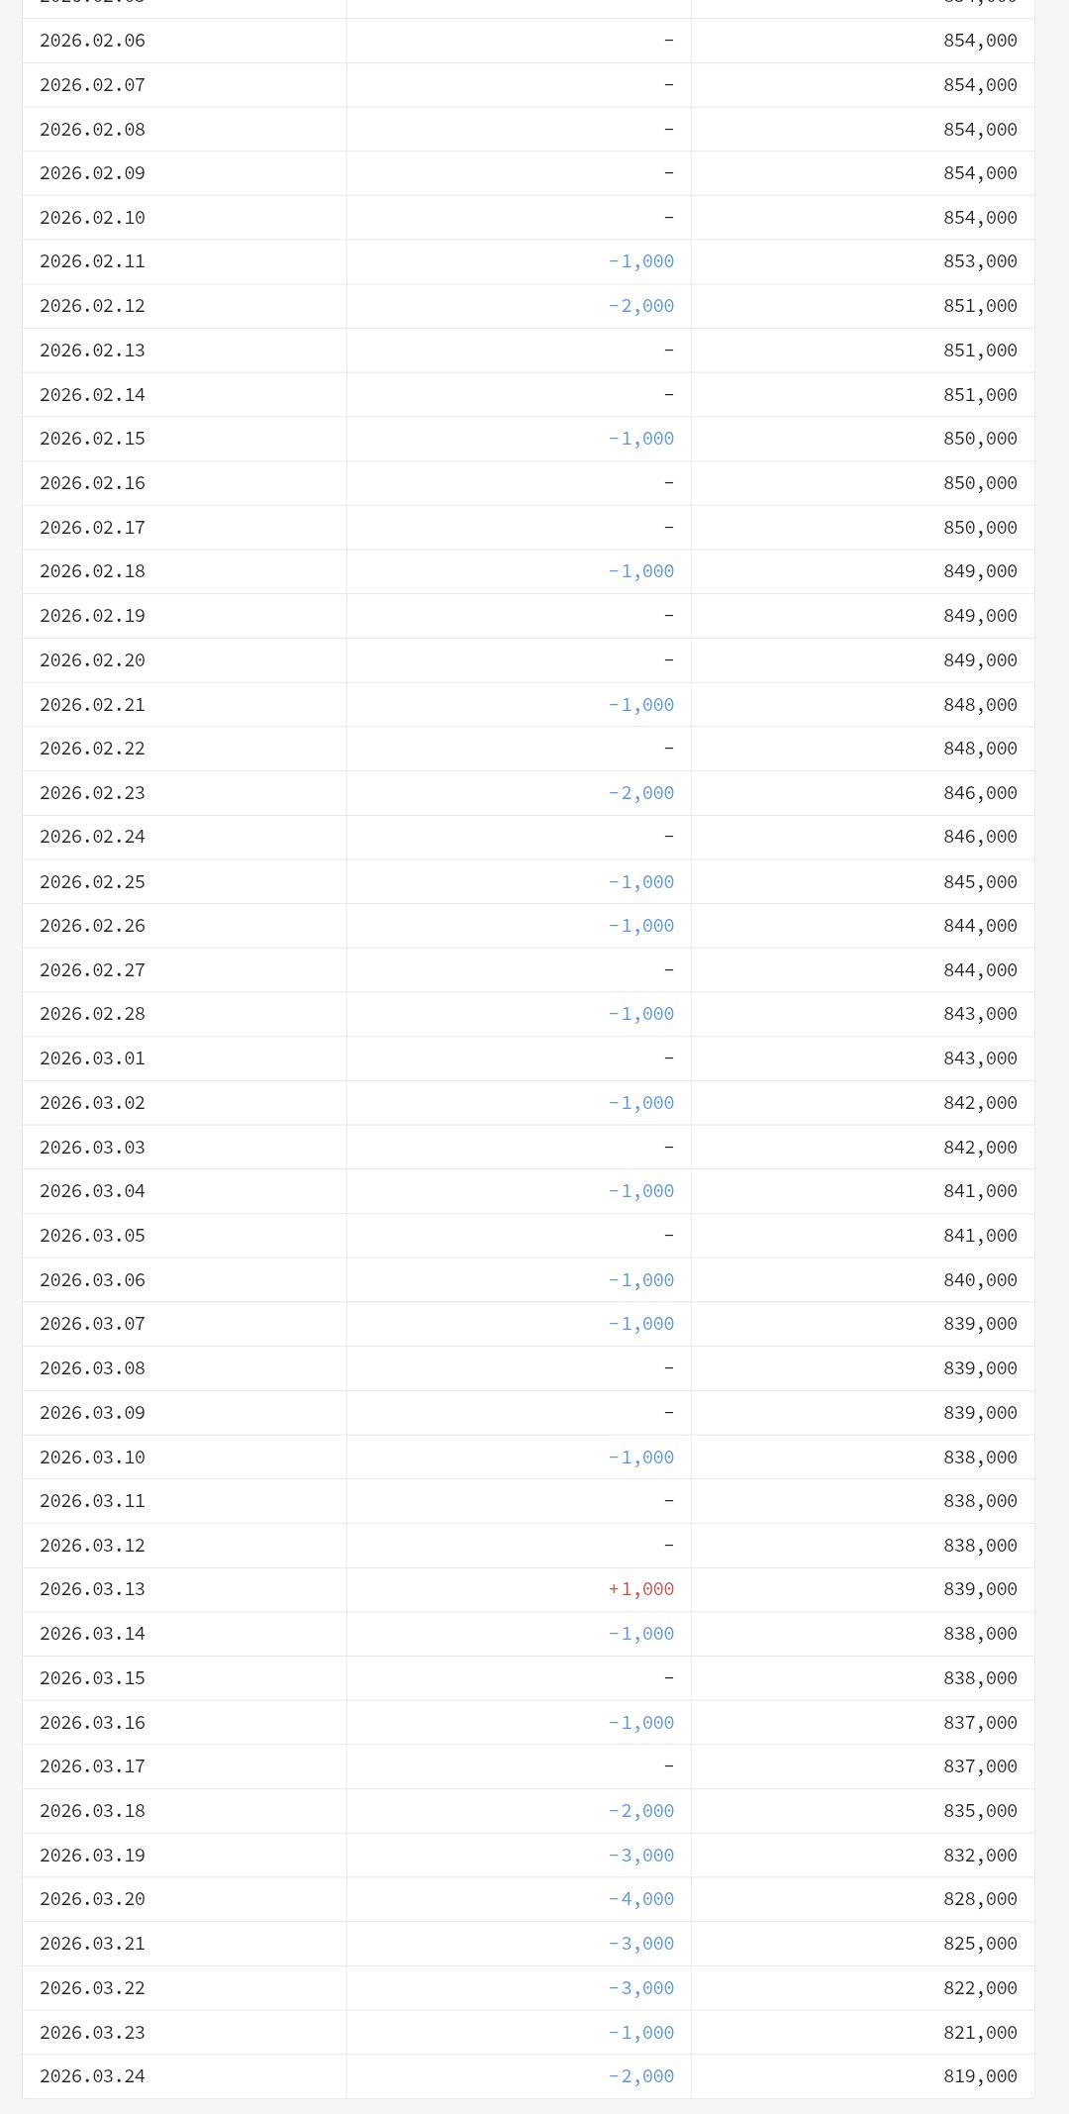Click the -4,000 change on 2026.03.20
Viewport: 1069px width, 2114px height.
click(641, 1899)
